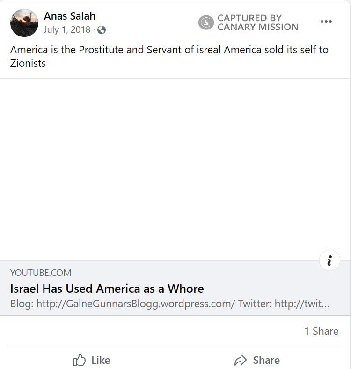
Task: Click the GalneGunnarsBlogg wordpress URL text
Action: pyautogui.click(x=136, y=304)
